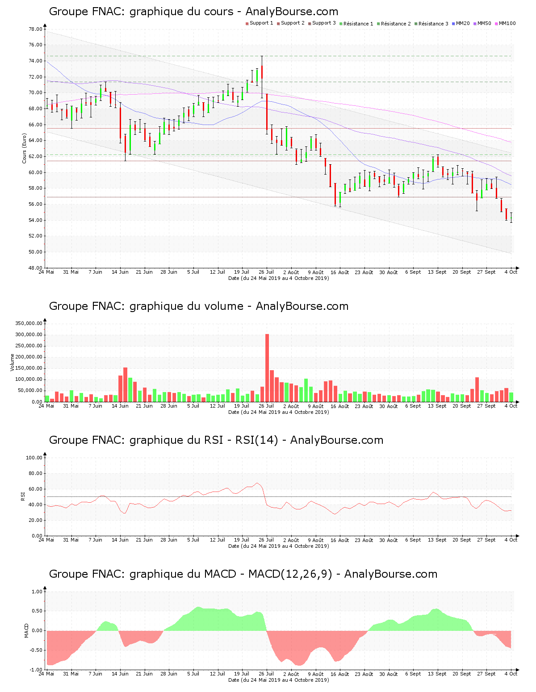This screenshot has height=692, width=536.
Task: Select the MM50 legend label
Action: (484, 23)
